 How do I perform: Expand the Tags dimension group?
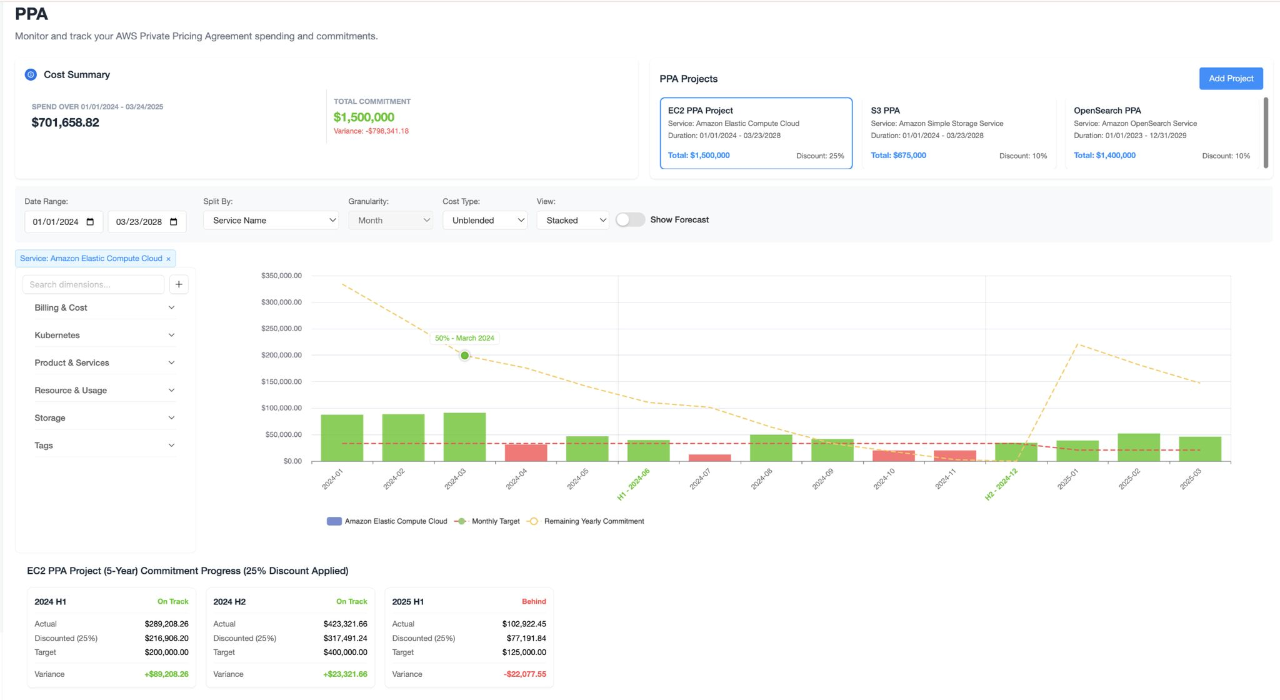[x=104, y=445]
